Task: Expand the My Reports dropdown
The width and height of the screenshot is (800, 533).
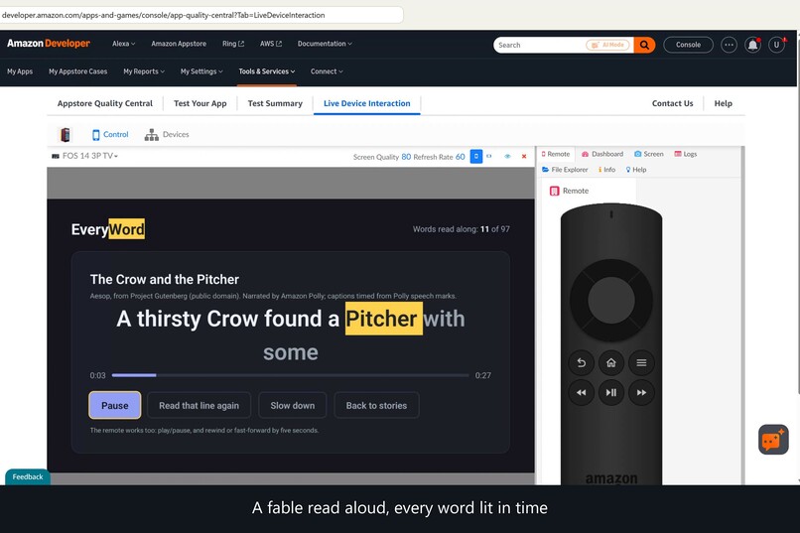Action: point(144,71)
